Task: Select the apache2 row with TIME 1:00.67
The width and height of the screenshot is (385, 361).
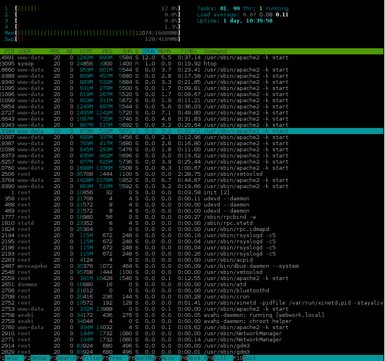Action: click(x=191, y=168)
